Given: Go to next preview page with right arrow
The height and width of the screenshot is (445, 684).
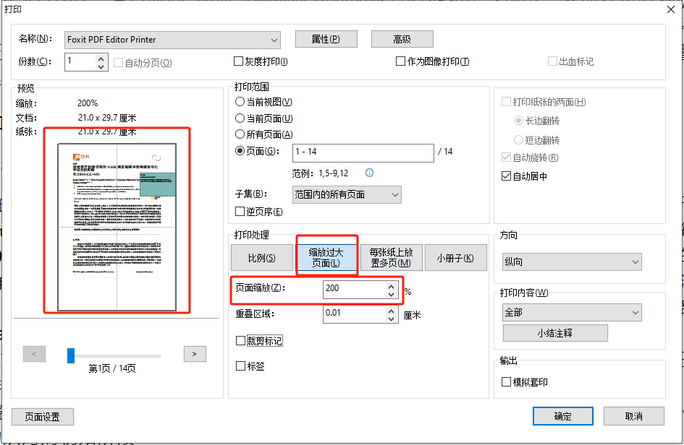Looking at the screenshot, I should (x=194, y=354).
